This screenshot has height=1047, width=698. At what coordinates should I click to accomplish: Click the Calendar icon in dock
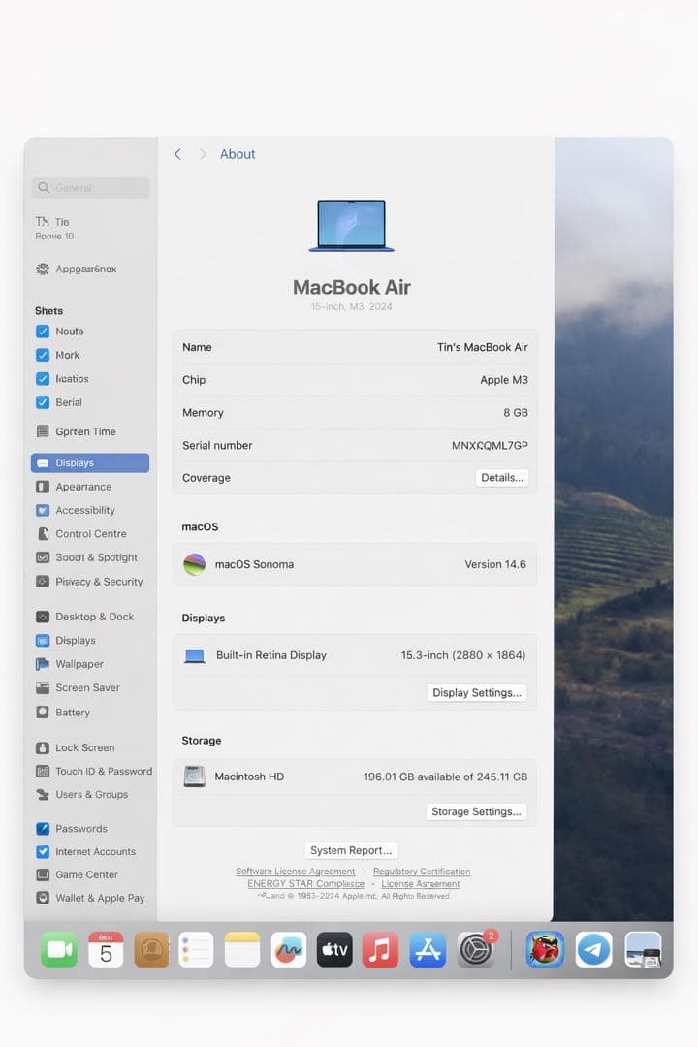106,949
